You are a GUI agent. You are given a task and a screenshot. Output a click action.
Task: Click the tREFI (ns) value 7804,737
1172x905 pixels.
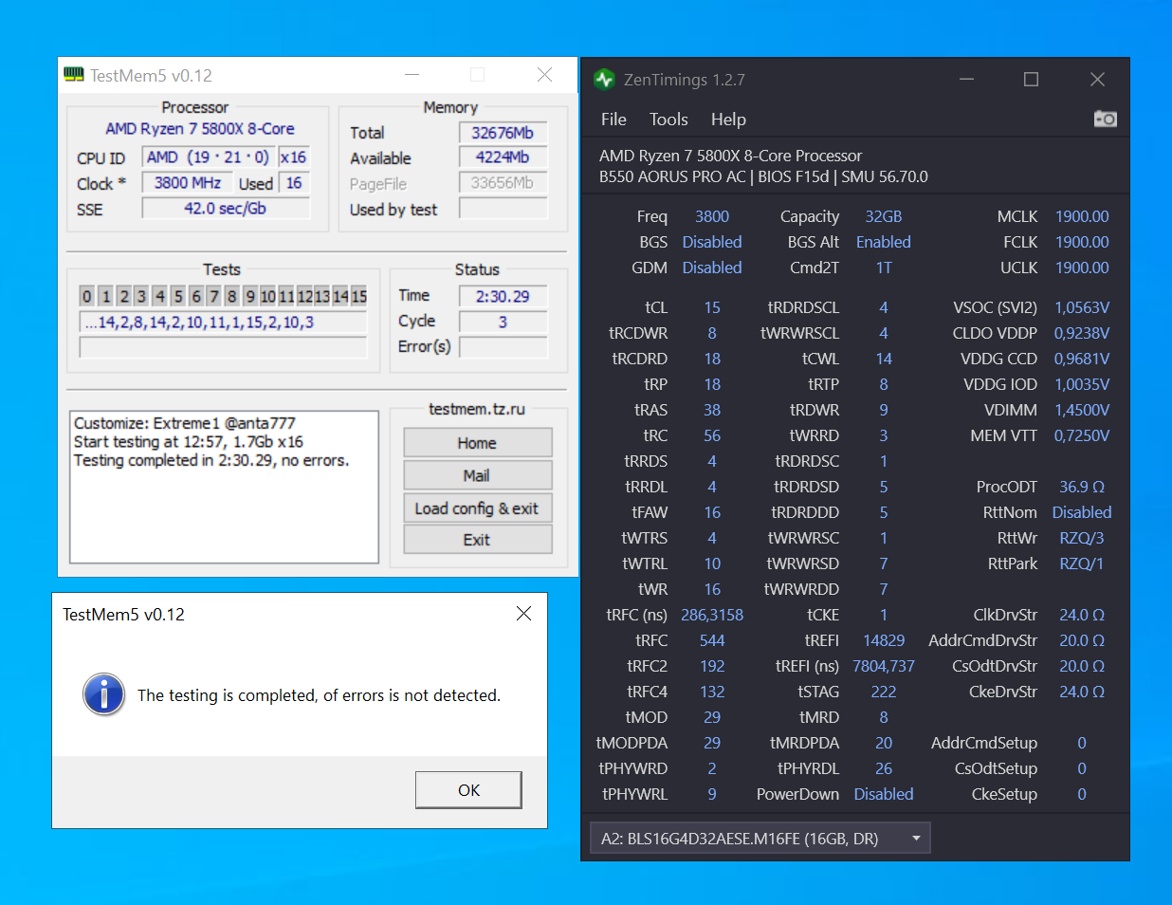(x=884, y=666)
